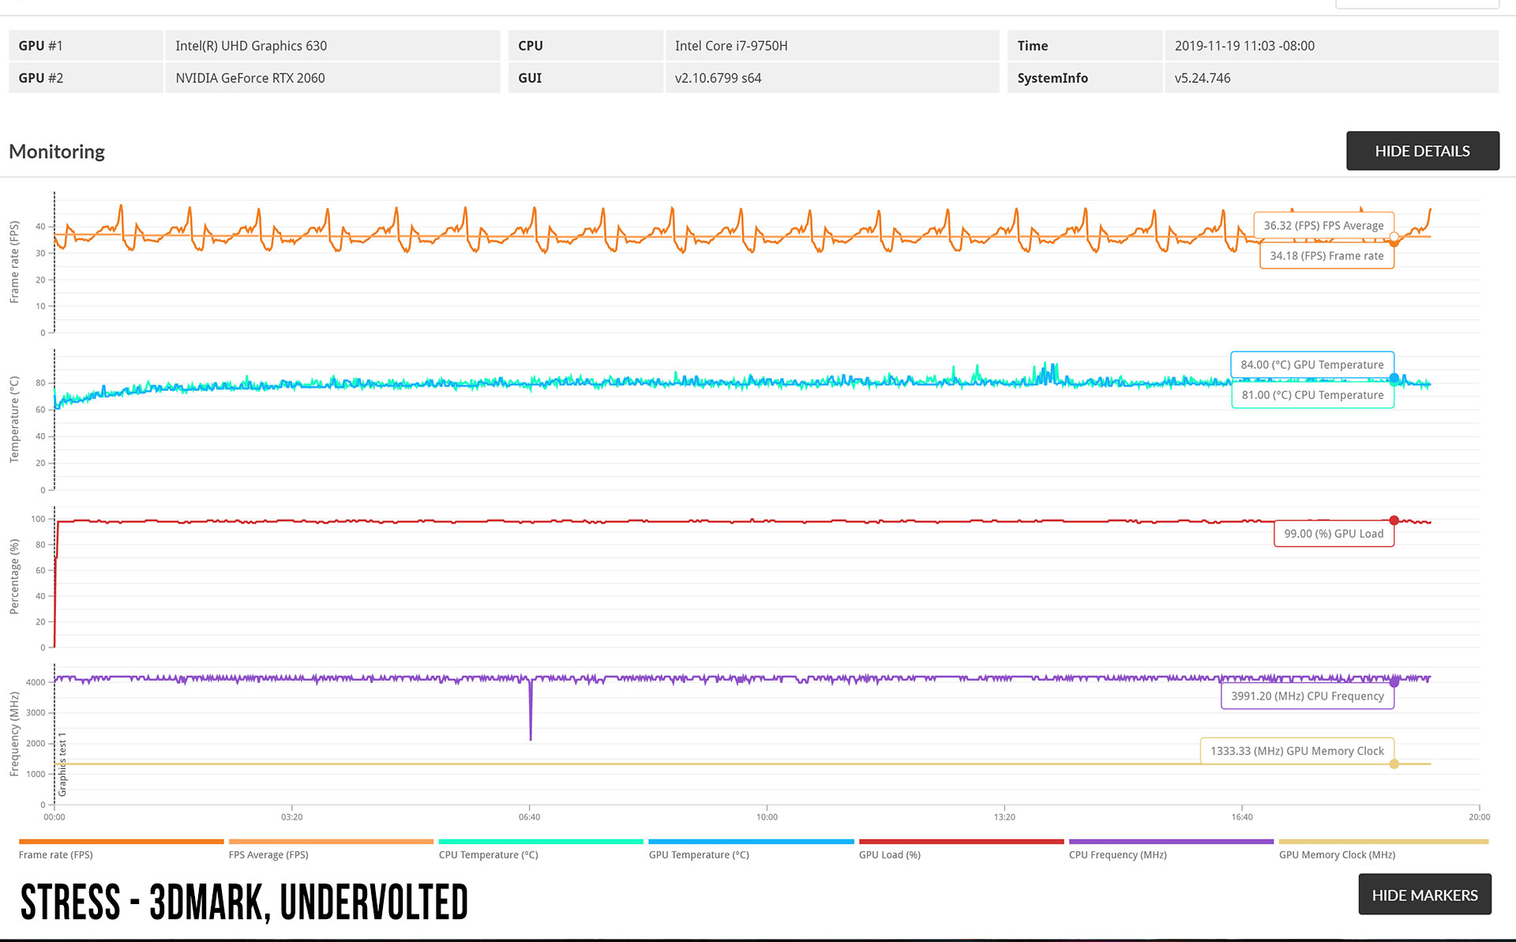Click the CPU Temperature (°C) legend label
This screenshot has height=942, width=1516.
(489, 854)
